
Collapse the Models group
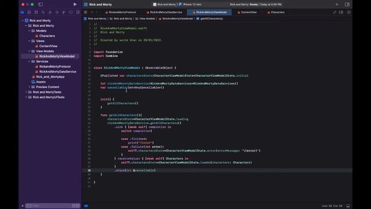[30, 31]
